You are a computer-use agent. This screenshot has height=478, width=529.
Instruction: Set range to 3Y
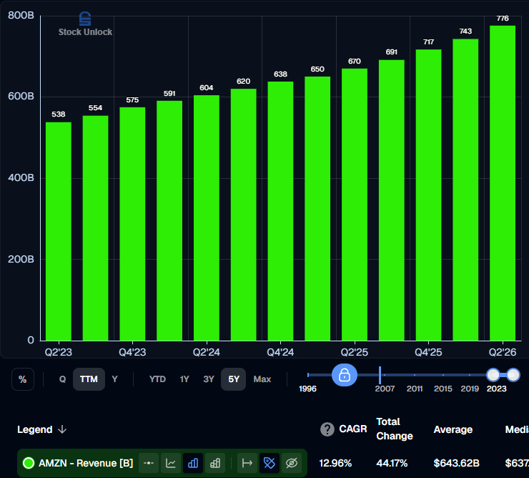point(209,379)
